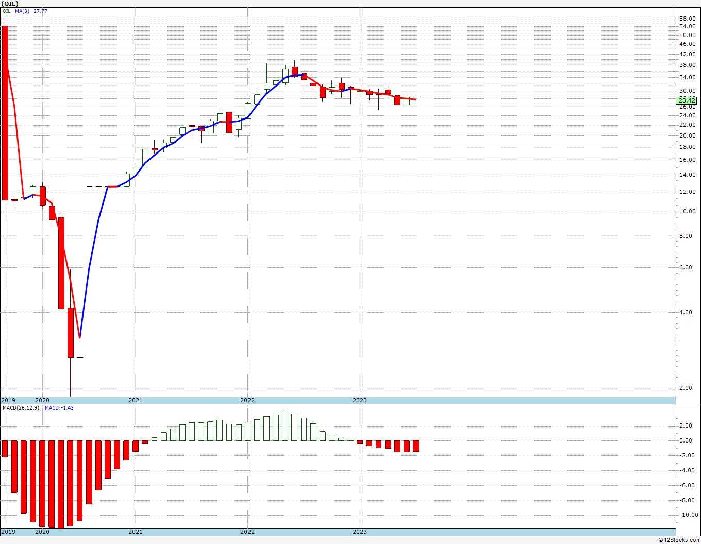Click the (OIL) chart title

point(10,4)
